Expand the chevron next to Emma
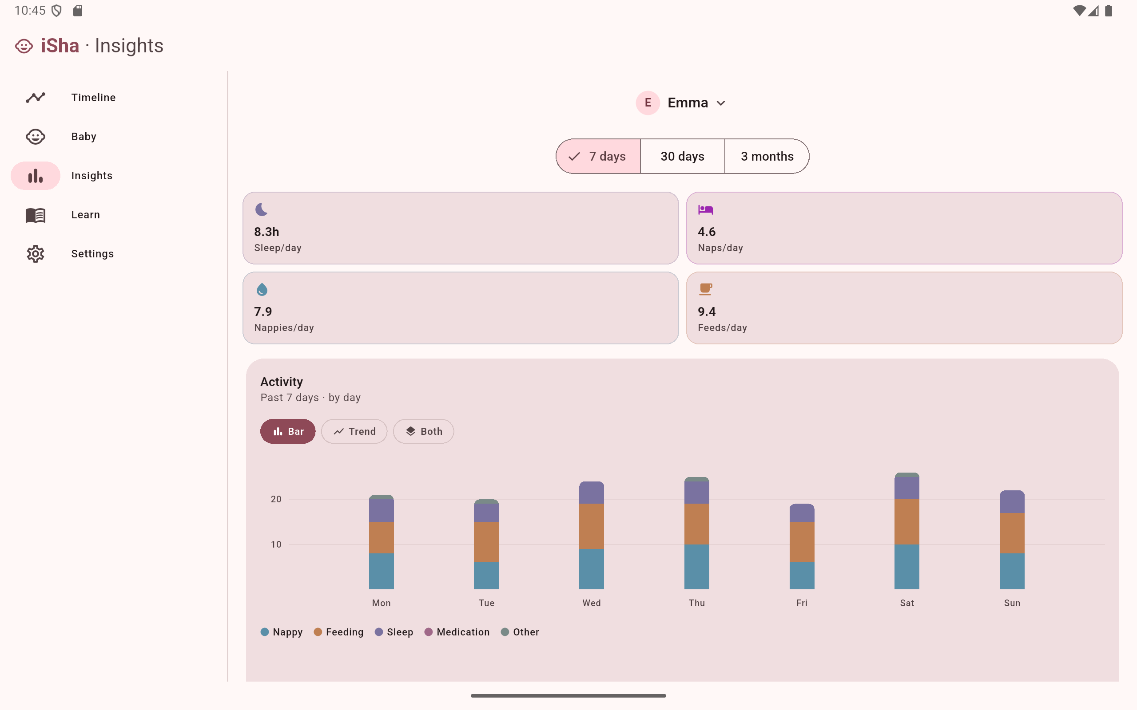The height and width of the screenshot is (710, 1137). point(721,103)
